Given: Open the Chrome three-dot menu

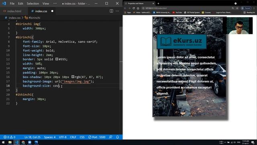Looking at the screenshot, I should pos(254,8).
